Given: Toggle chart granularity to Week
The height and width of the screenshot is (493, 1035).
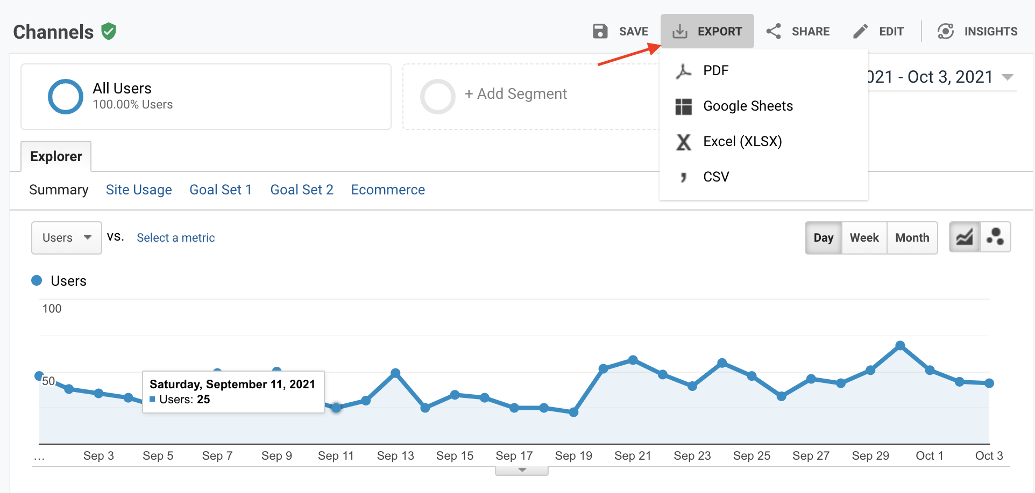Looking at the screenshot, I should tap(864, 237).
